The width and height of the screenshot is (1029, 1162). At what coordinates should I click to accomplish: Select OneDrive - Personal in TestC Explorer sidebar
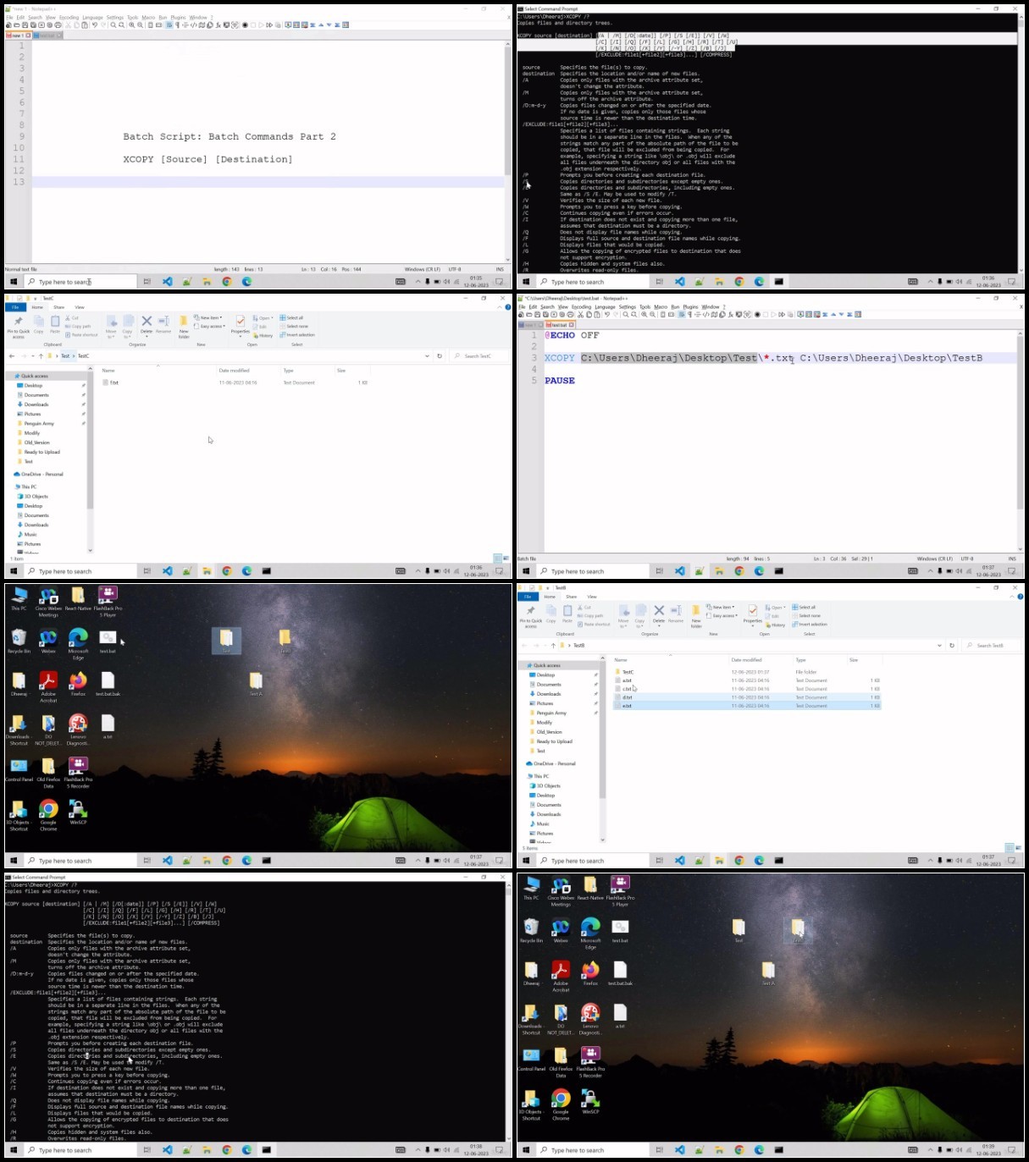click(38, 474)
